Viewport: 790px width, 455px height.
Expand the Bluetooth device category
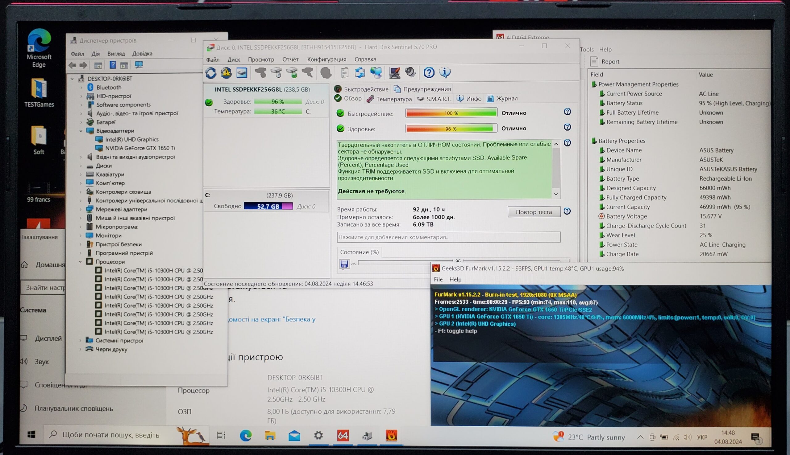pos(81,88)
